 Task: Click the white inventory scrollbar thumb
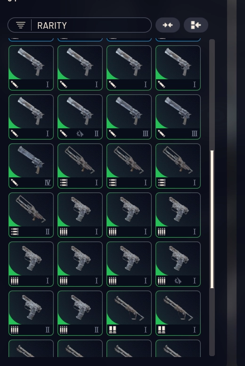212,219
